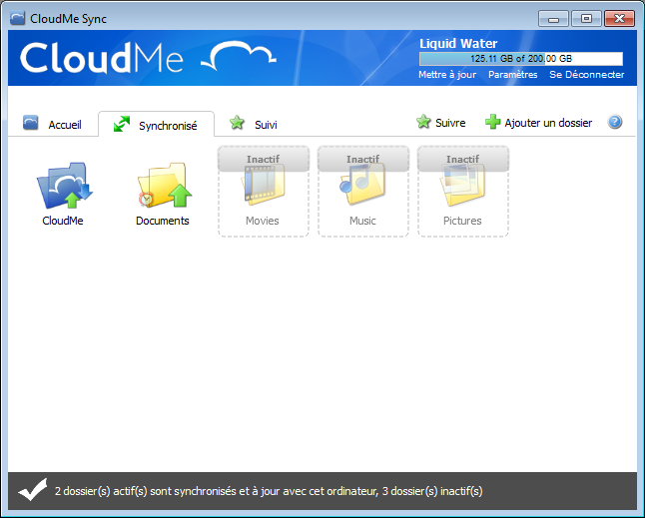The image size is (645, 518).
Task: Maximize the CloudMe Sync window
Action: 586,19
